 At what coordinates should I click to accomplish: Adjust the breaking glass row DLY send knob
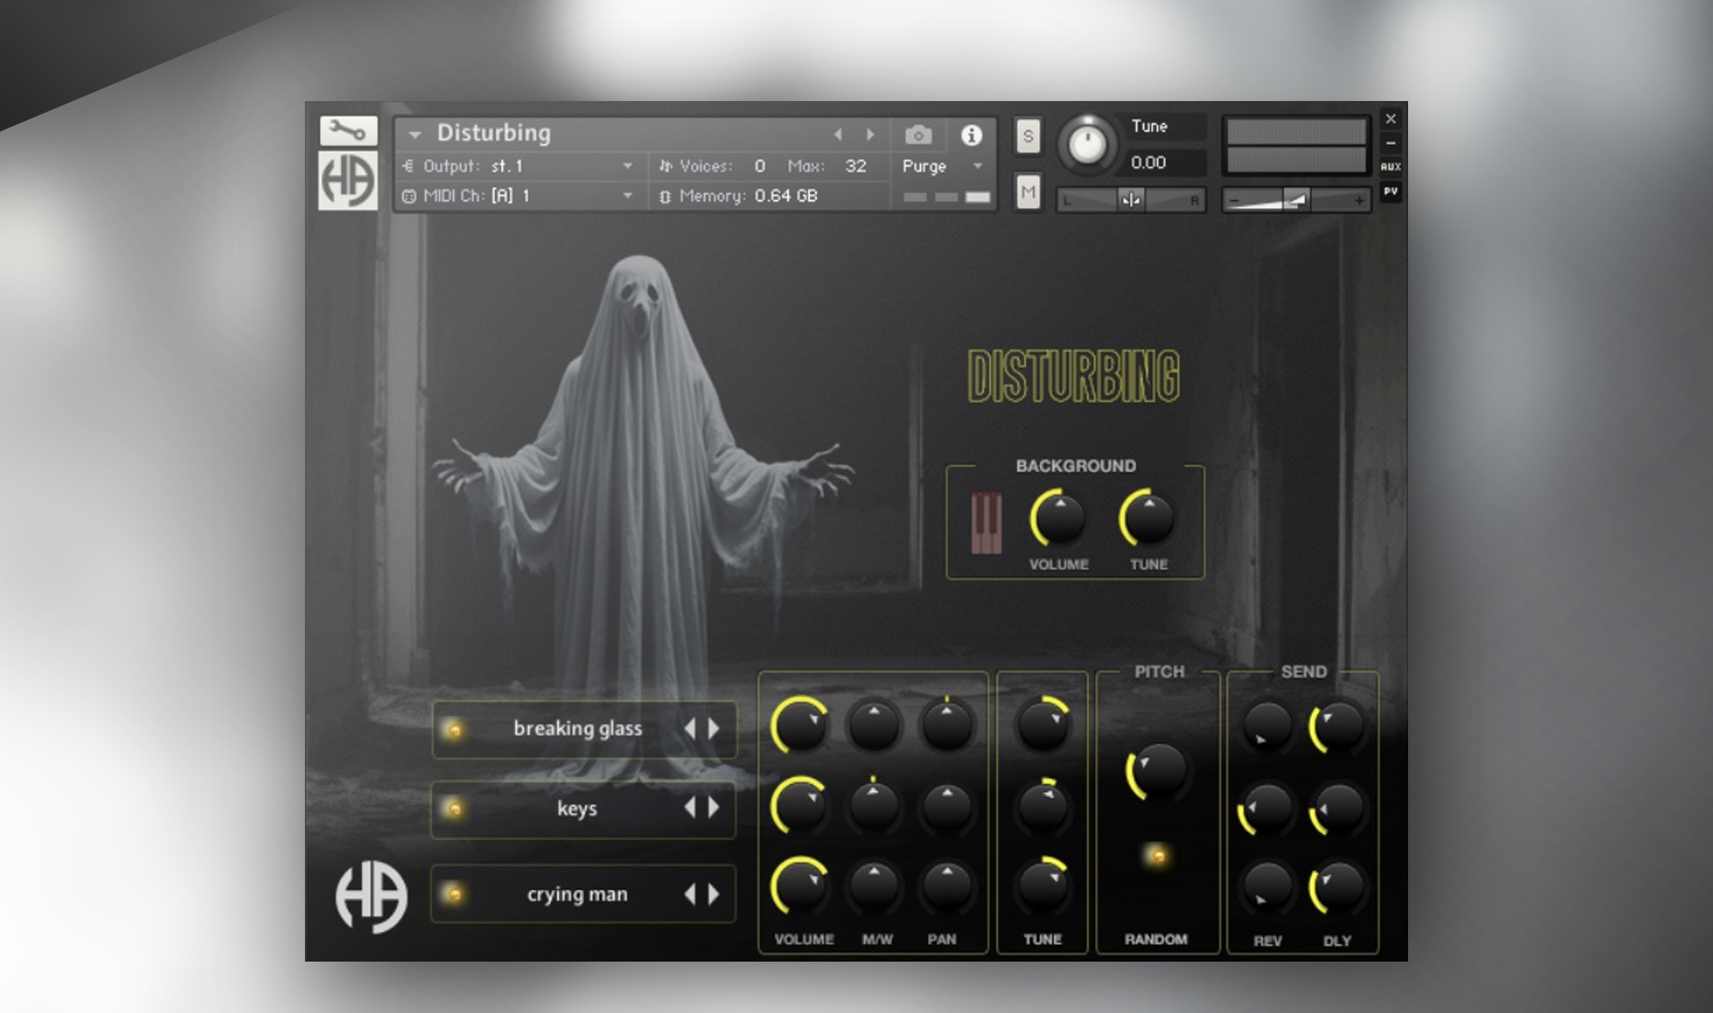click(1337, 727)
